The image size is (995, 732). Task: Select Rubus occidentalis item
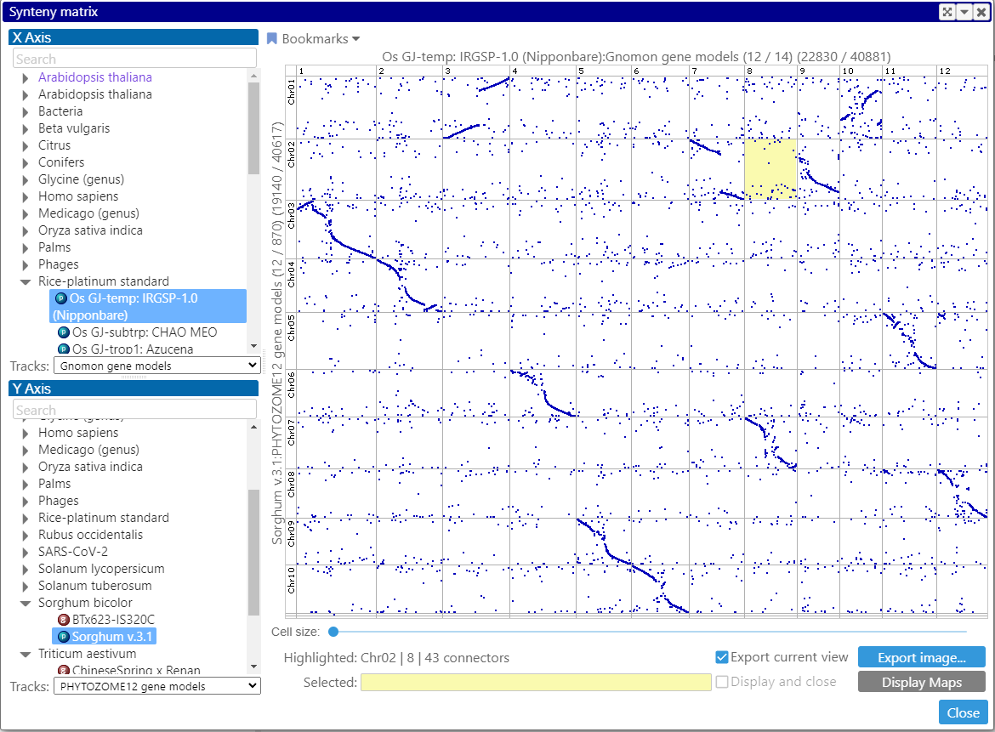pyautogui.click(x=91, y=535)
